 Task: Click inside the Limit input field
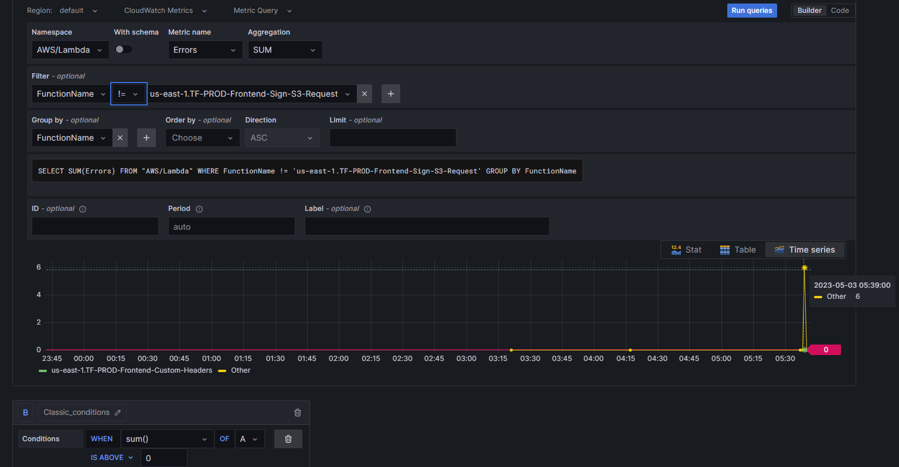[393, 138]
